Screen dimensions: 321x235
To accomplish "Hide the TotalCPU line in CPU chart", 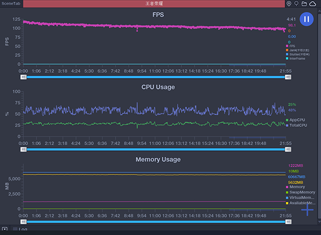I will click(x=297, y=125).
